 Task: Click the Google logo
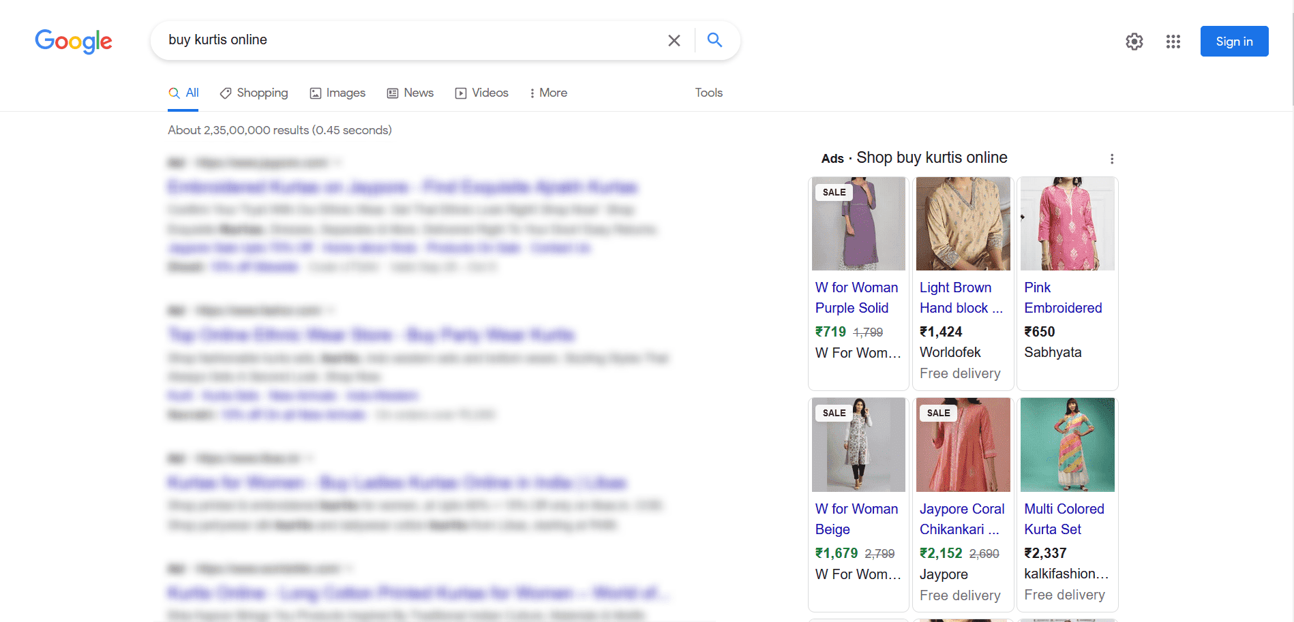pos(74,41)
